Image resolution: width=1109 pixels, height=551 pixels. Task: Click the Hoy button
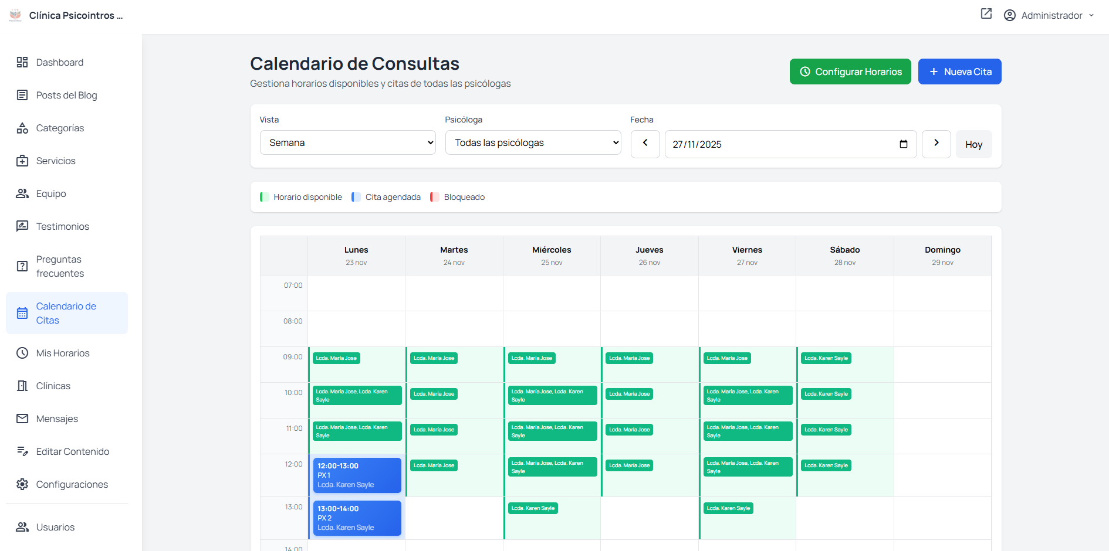point(974,144)
